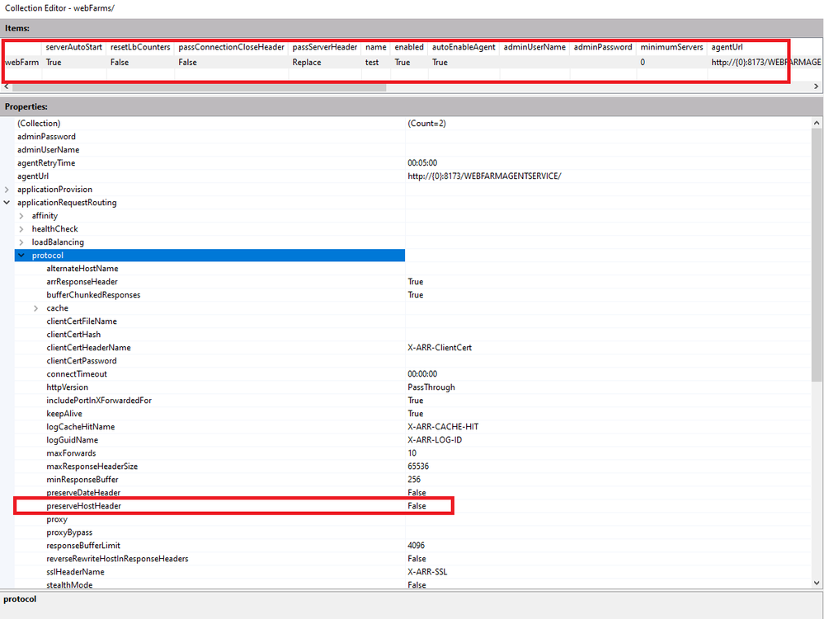Click the preserveHostHeader False value

417,505
